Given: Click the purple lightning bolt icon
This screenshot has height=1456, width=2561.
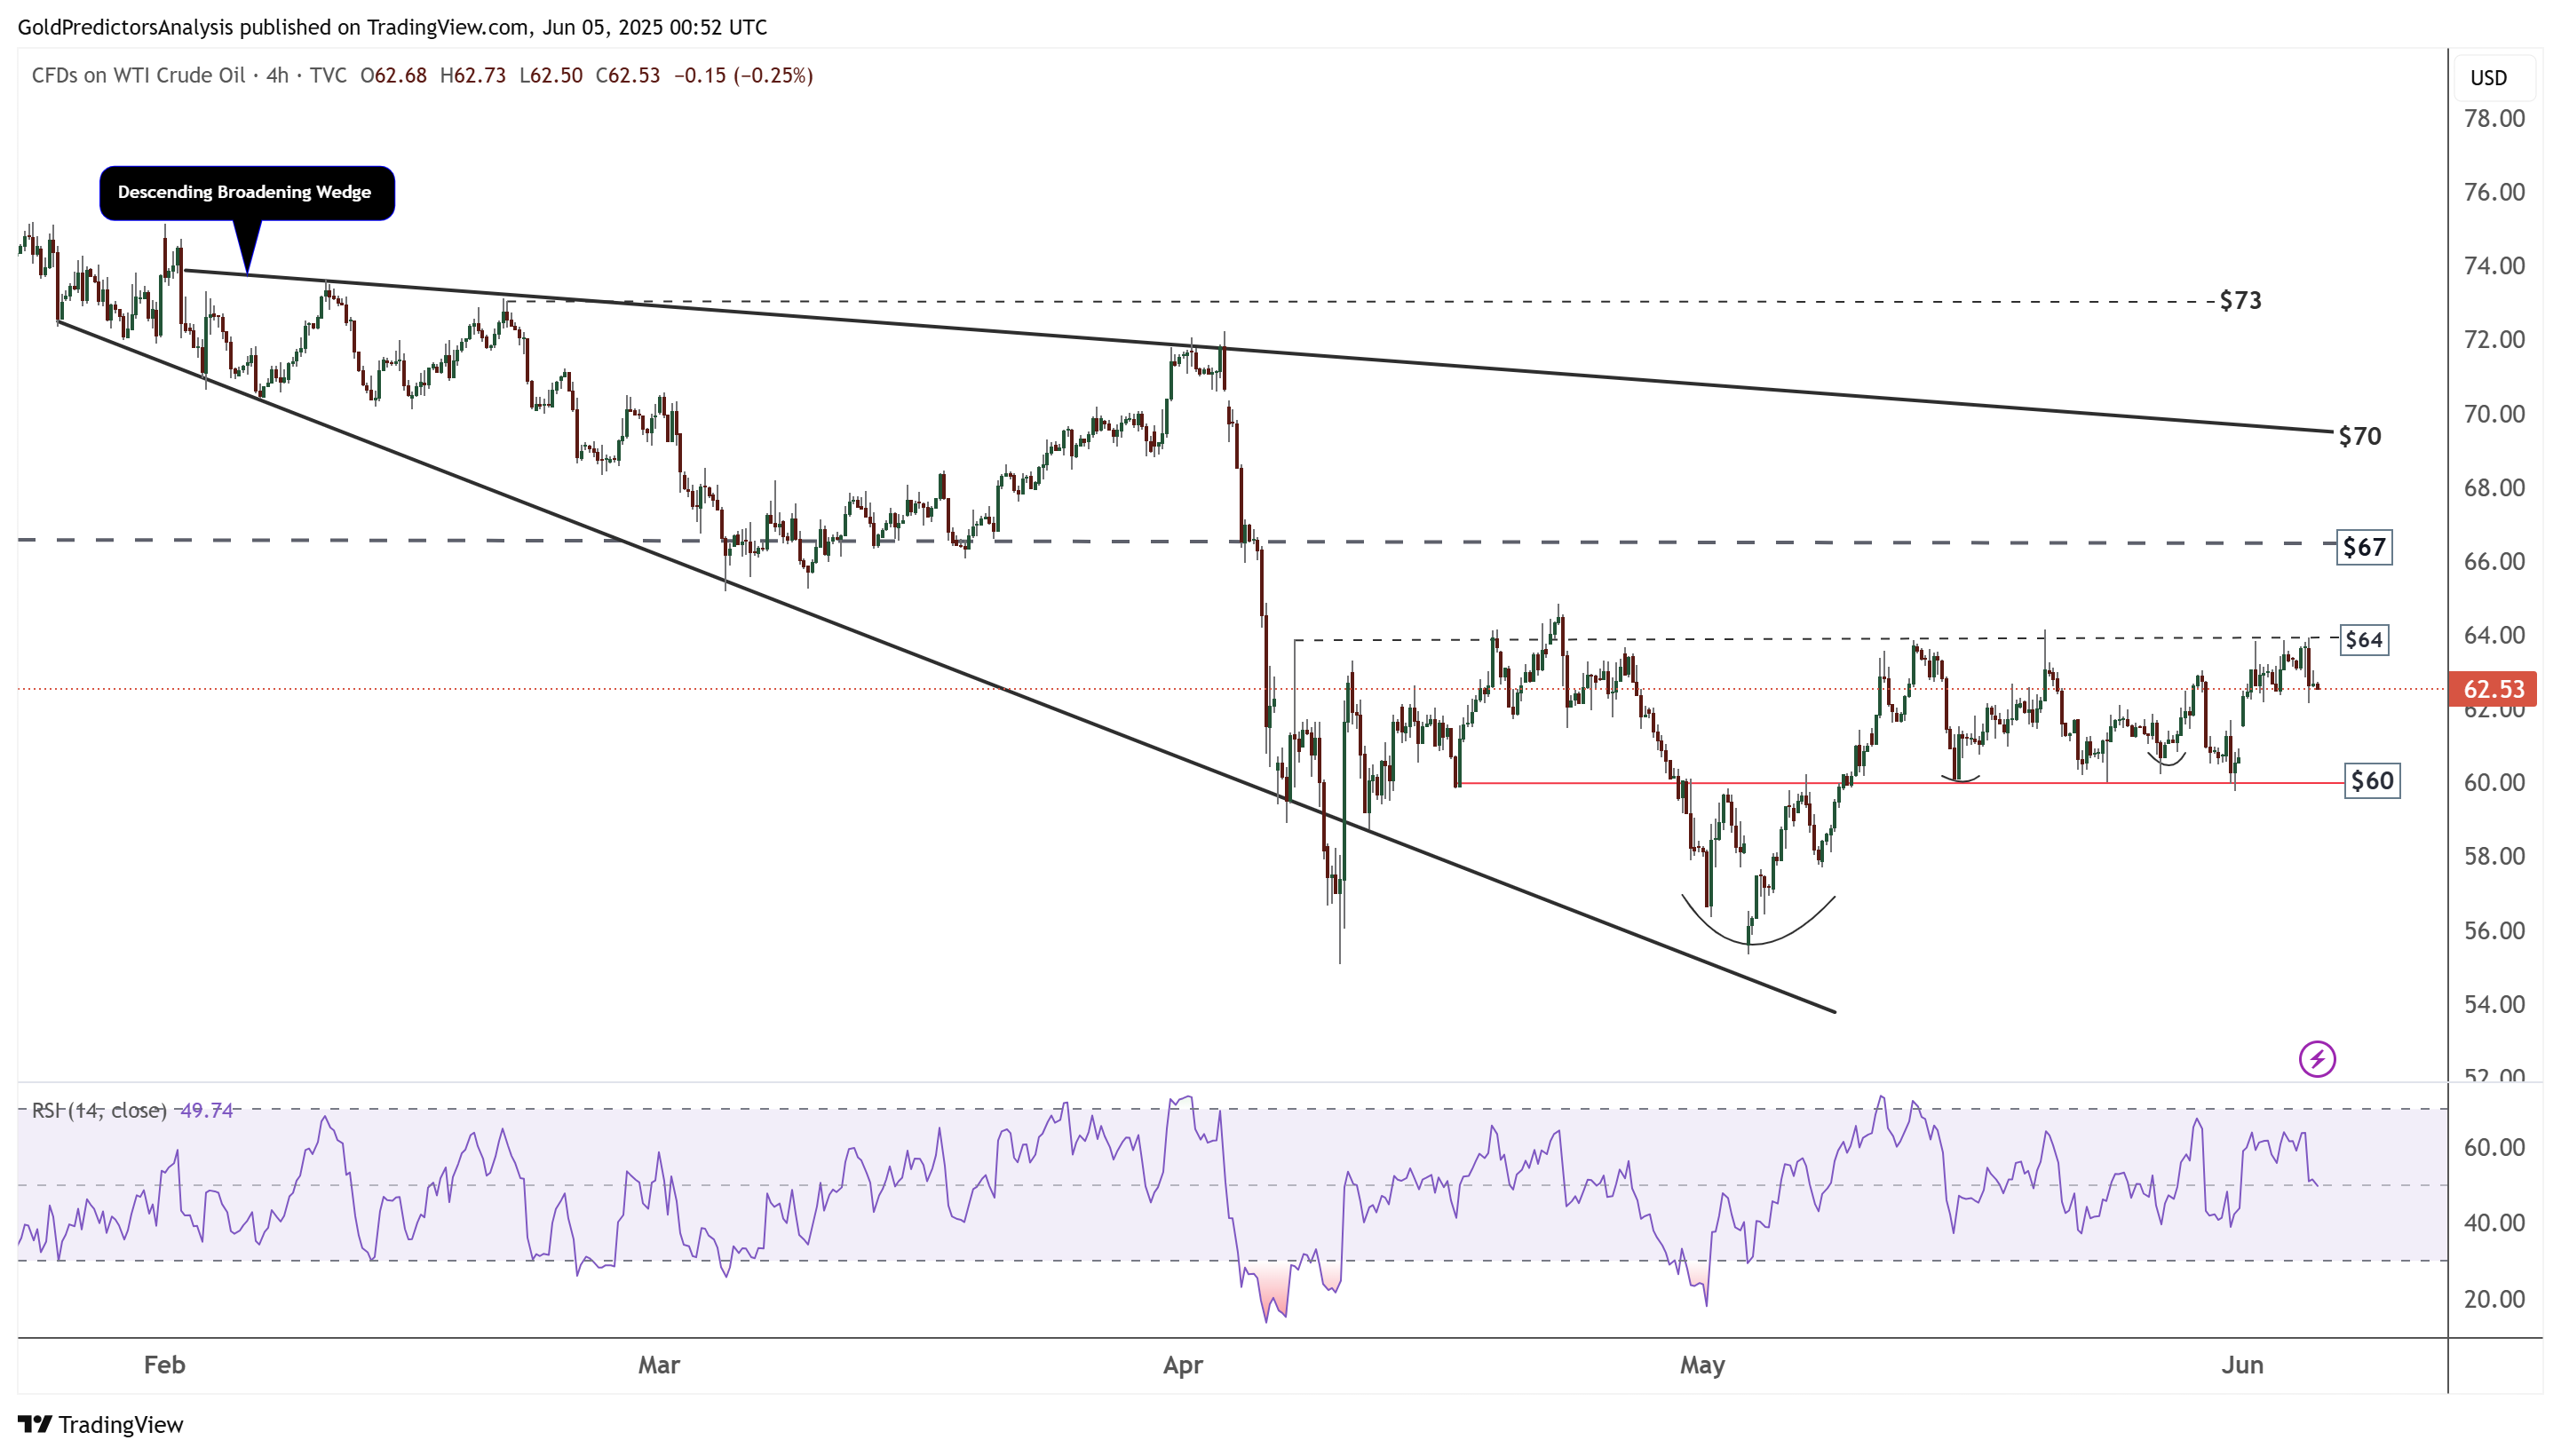Looking at the screenshot, I should tap(2316, 1058).
